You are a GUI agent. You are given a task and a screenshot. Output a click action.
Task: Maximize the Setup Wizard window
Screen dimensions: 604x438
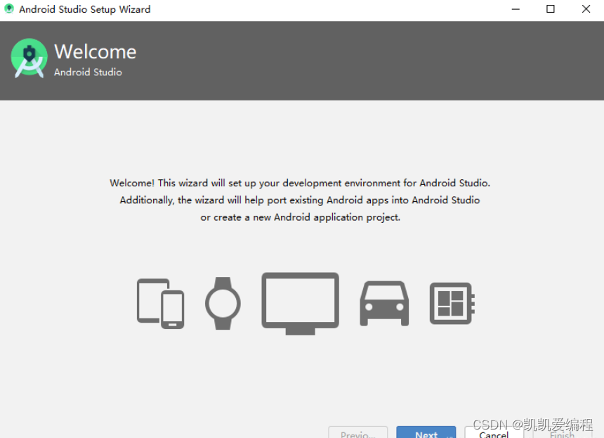click(551, 9)
